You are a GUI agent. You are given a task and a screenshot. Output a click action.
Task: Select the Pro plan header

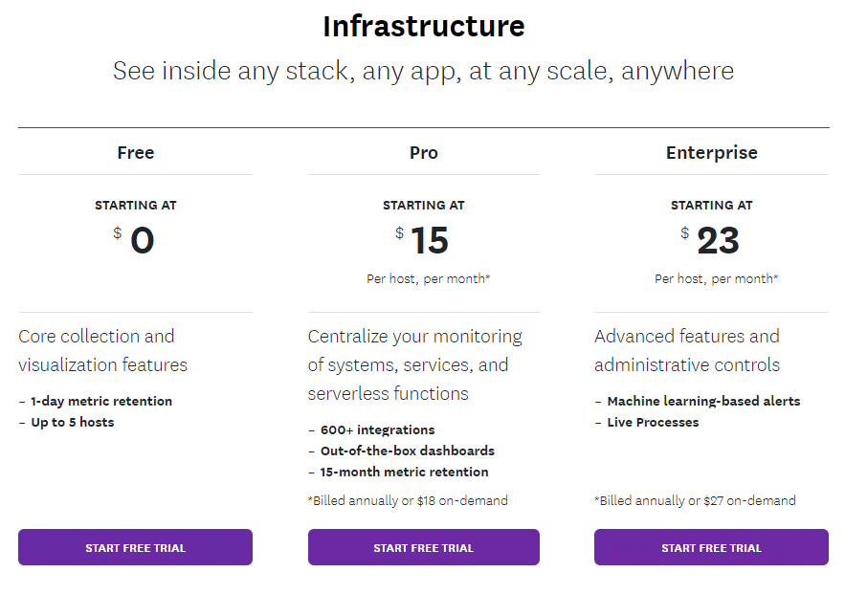click(x=423, y=152)
